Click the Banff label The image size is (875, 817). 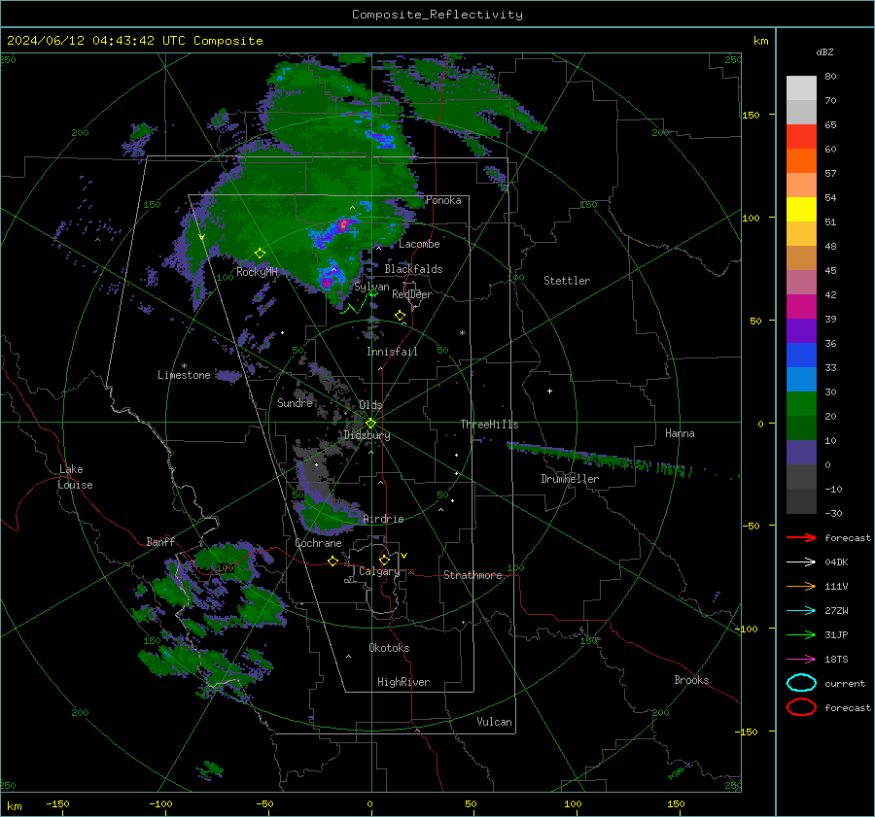pos(160,542)
